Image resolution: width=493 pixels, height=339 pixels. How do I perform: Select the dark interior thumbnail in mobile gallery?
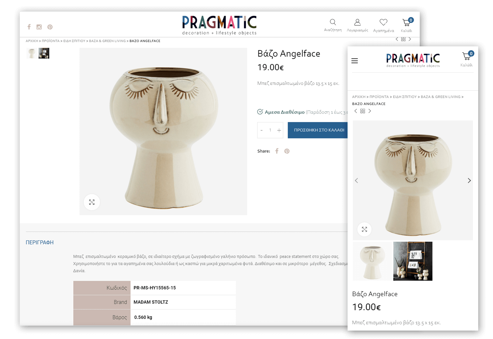pos(413,261)
